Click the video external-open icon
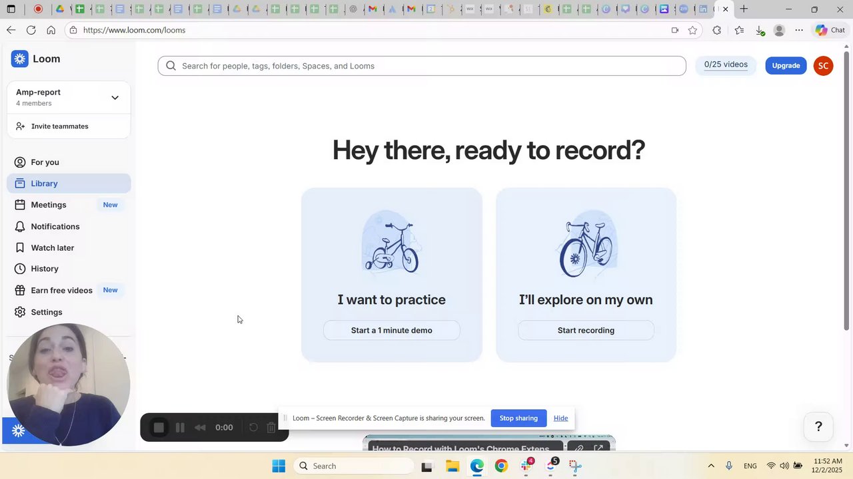 tap(598, 449)
